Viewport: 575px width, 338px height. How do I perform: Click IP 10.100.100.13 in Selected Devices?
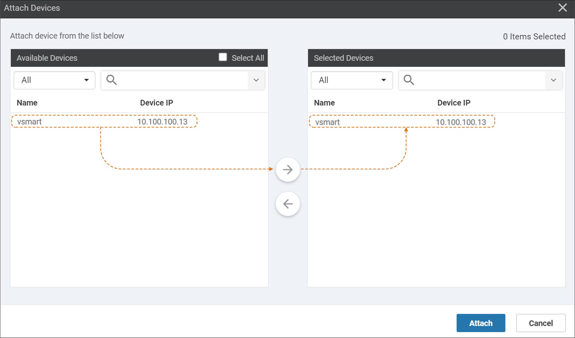[x=461, y=122]
